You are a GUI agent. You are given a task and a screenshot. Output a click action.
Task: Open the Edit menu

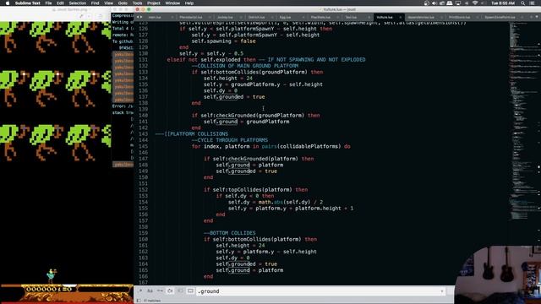click(x=60, y=3)
